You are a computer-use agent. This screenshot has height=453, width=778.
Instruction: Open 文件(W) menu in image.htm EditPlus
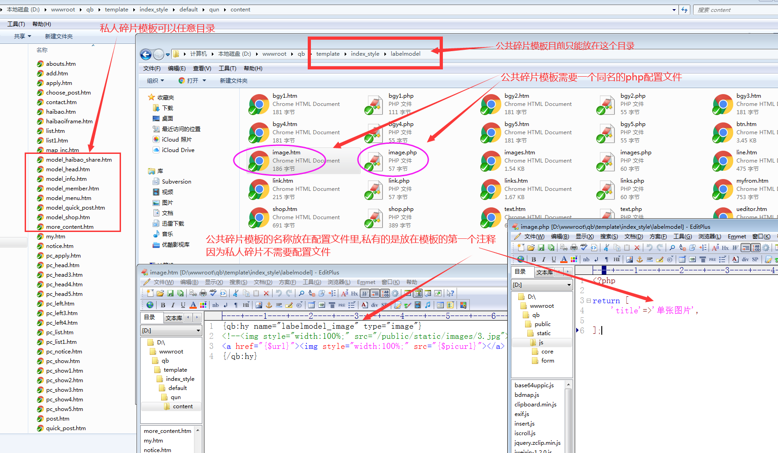pos(163,282)
